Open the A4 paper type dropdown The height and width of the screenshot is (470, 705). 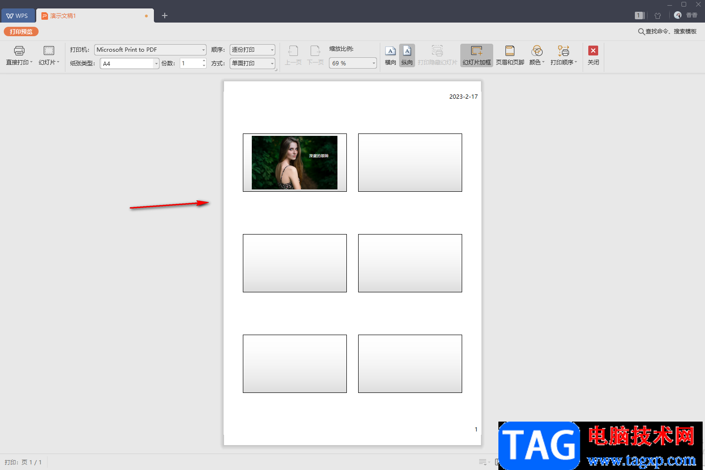156,63
